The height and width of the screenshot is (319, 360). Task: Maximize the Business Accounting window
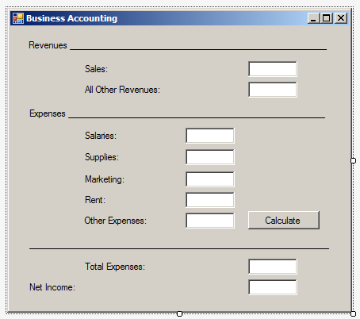pyautogui.click(x=327, y=18)
